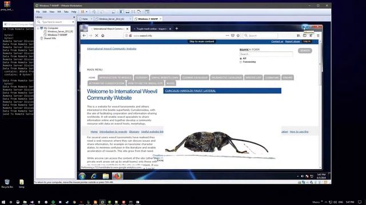366x205 pixels.
Task: Select Windows_Server_2012_R2 in library tree
Action: pos(60,31)
